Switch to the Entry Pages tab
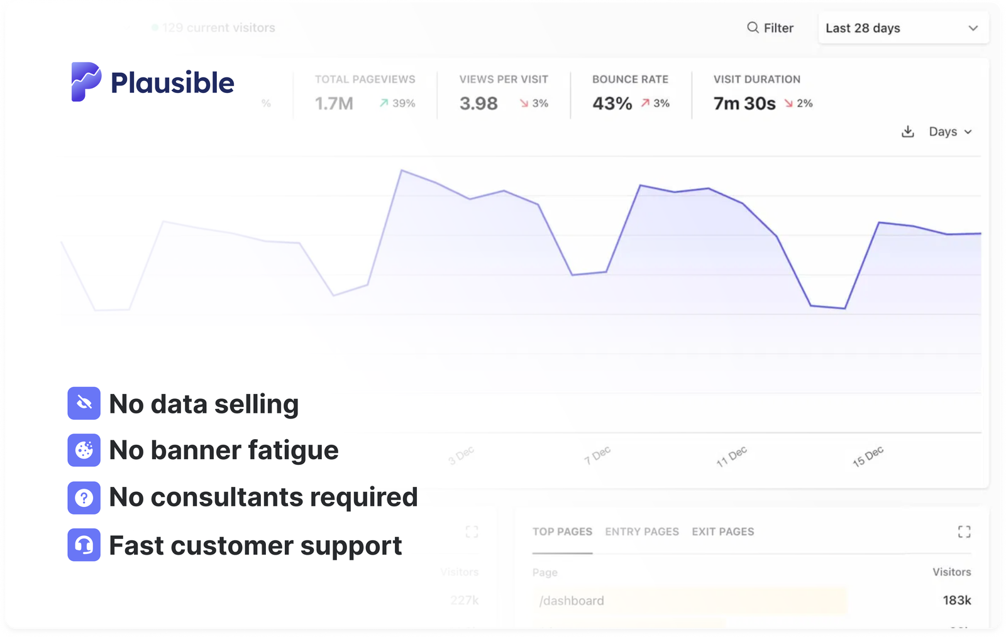 tap(641, 531)
